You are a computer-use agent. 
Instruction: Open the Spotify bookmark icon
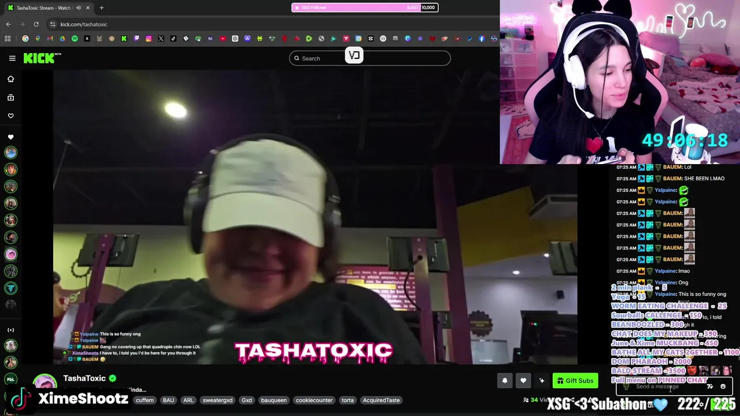[x=75, y=39]
